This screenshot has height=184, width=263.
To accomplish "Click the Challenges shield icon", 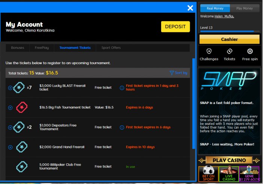I will [x=209, y=51].
